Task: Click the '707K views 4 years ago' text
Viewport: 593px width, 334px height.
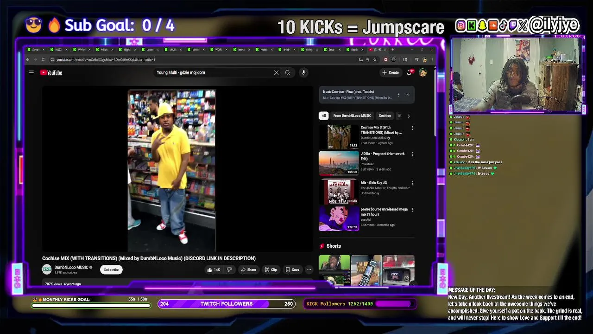Action: (63, 284)
